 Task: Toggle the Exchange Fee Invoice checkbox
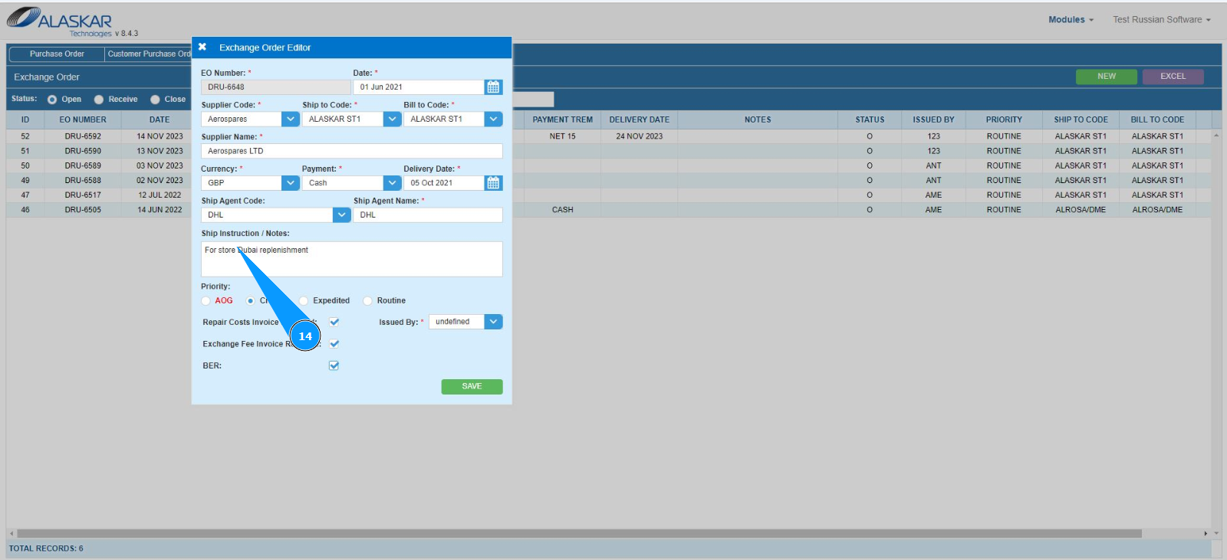pos(334,344)
